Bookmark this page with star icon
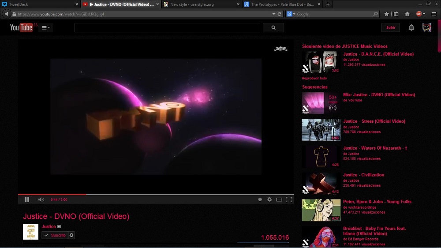This screenshot has width=441, height=248. [386, 14]
